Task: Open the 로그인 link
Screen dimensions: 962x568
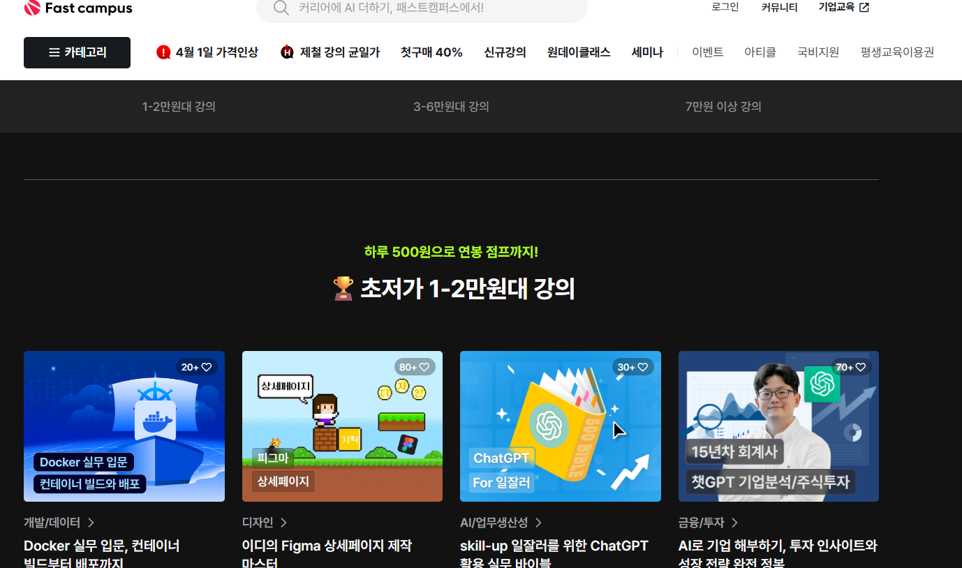Action: 725,7
